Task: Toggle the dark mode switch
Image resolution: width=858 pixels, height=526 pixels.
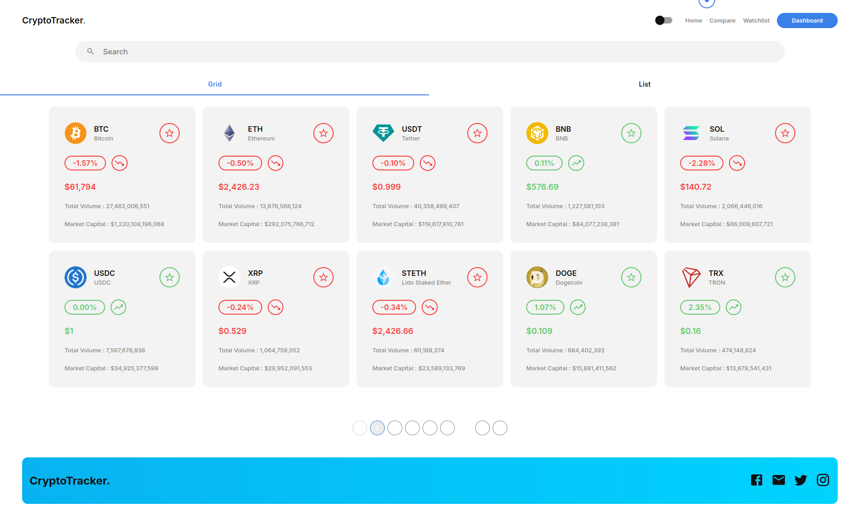Action: (664, 20)
